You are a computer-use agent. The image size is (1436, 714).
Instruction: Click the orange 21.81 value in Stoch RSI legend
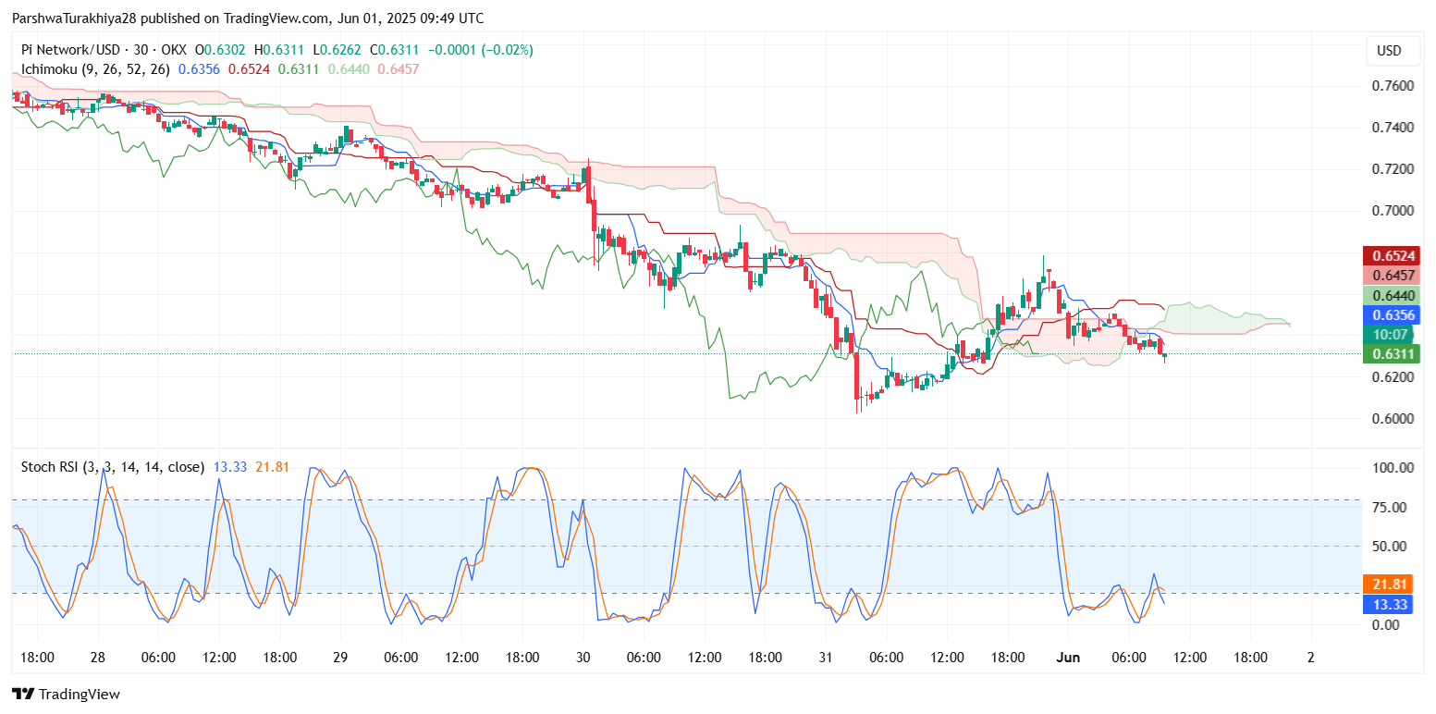point(272,467)
